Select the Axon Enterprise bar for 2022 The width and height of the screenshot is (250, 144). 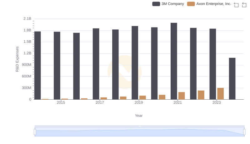click(x=201, y=95)
